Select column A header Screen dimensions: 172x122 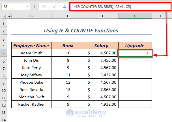point(9,16)
